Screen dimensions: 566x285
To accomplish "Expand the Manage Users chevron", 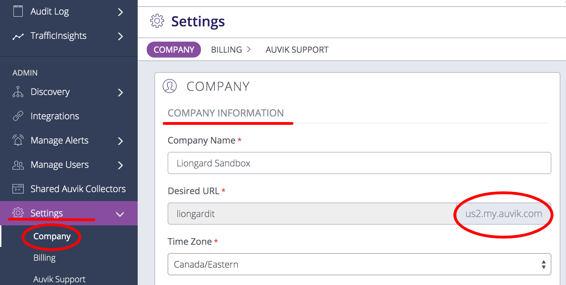I will [120, 165].
